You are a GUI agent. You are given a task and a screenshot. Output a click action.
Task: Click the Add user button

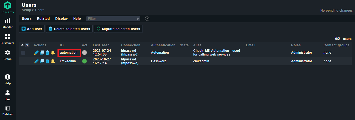pos(32,29)
